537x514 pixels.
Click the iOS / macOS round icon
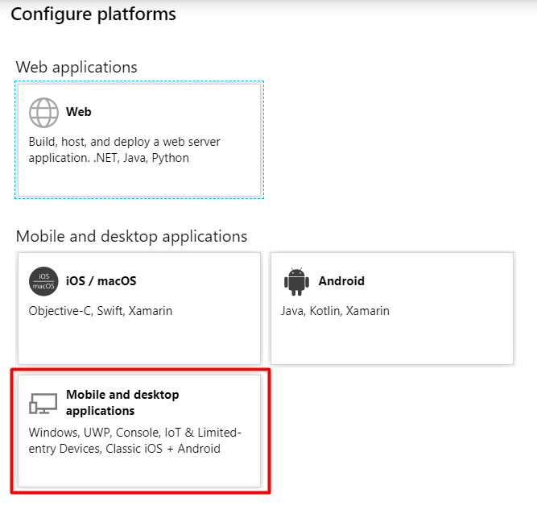(43, 281)
